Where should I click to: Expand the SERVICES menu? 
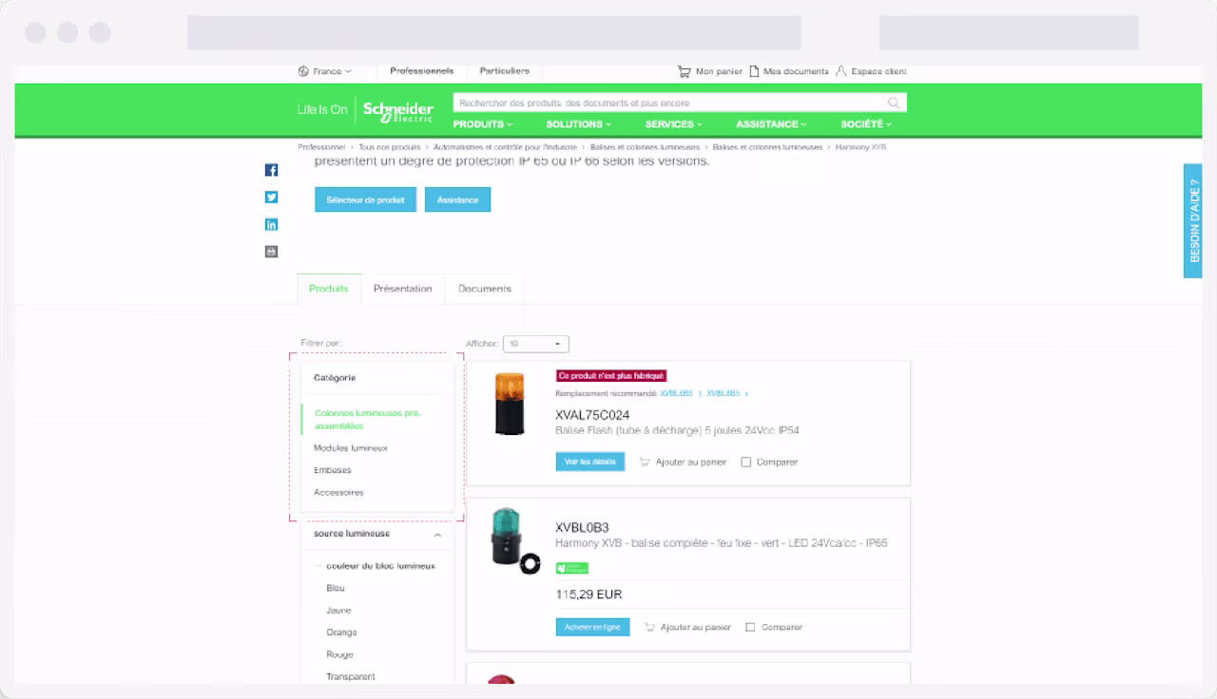tap(674, 124)
